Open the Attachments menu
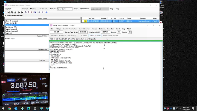The width and height of the screenshot is (197, 111). [43, 9]
